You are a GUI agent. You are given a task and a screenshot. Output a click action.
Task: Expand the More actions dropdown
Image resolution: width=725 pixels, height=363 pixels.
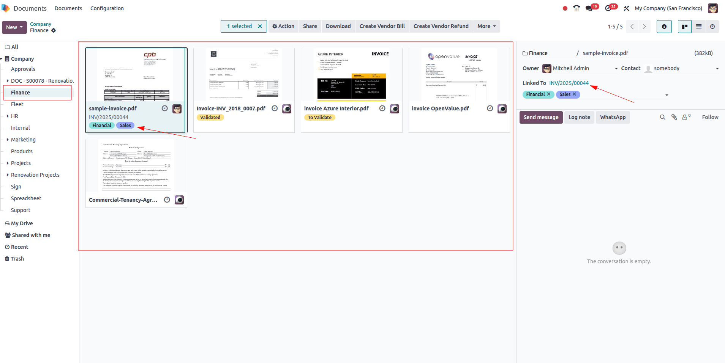[x=486, y=26]
